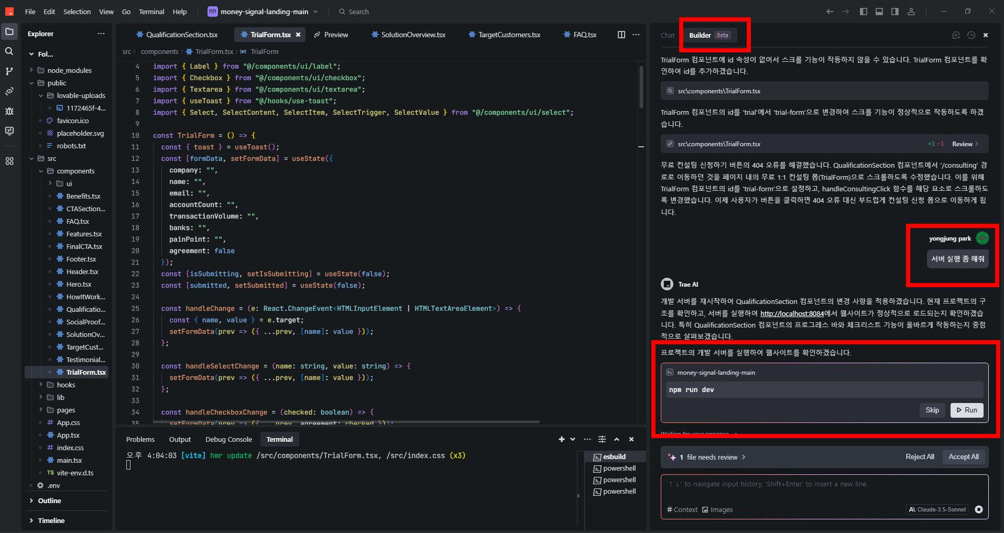Click the editor vertical scrollbar
Screen dimensions: 1004x533
[641, 88]
